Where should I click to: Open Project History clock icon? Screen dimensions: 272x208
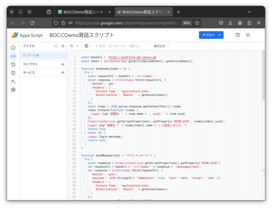(13, 65)
